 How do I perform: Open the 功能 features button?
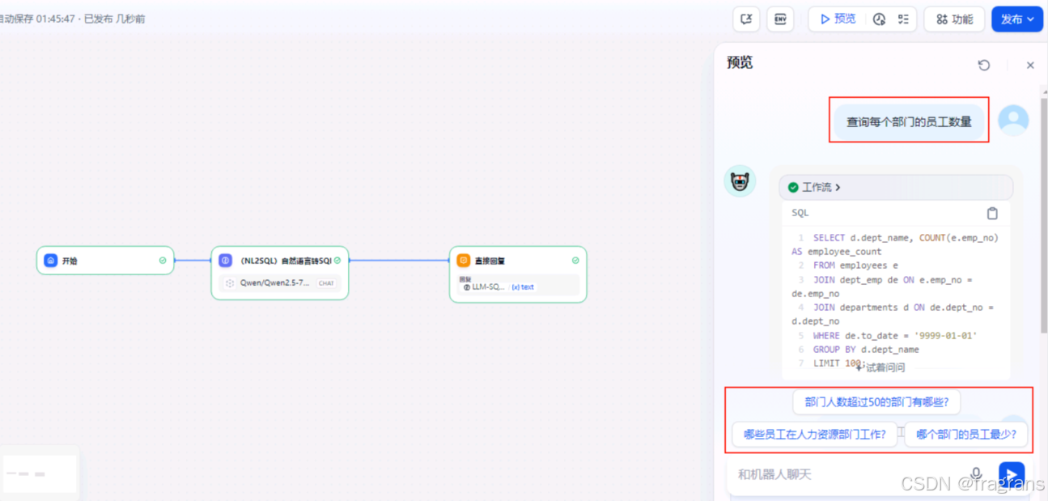point(954,19)
